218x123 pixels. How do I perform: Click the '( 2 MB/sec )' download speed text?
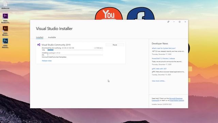(x=98, y=48)
